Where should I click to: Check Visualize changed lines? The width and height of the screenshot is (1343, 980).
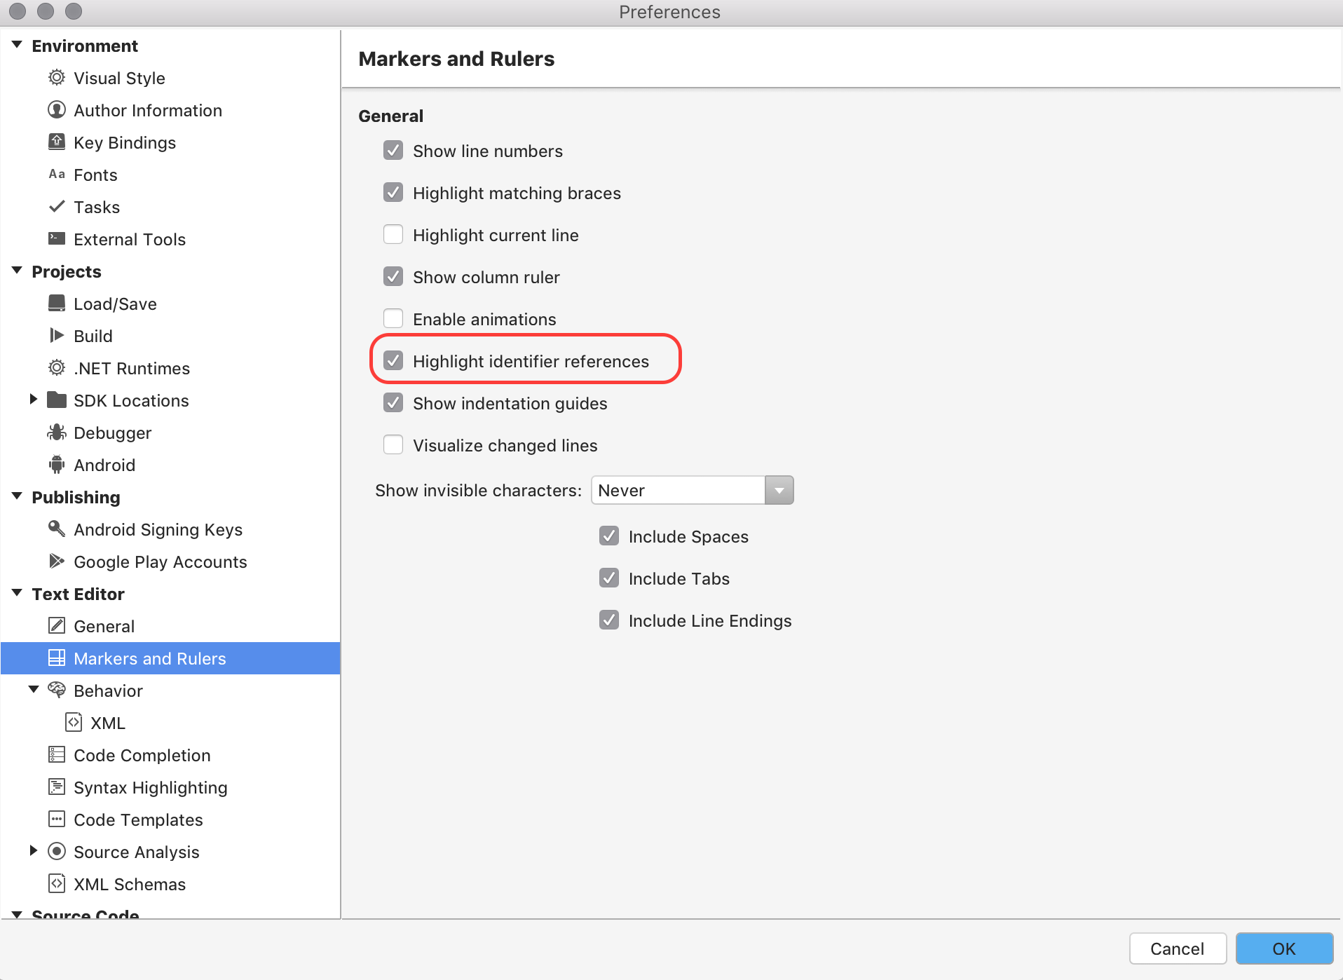pos(393,444)
